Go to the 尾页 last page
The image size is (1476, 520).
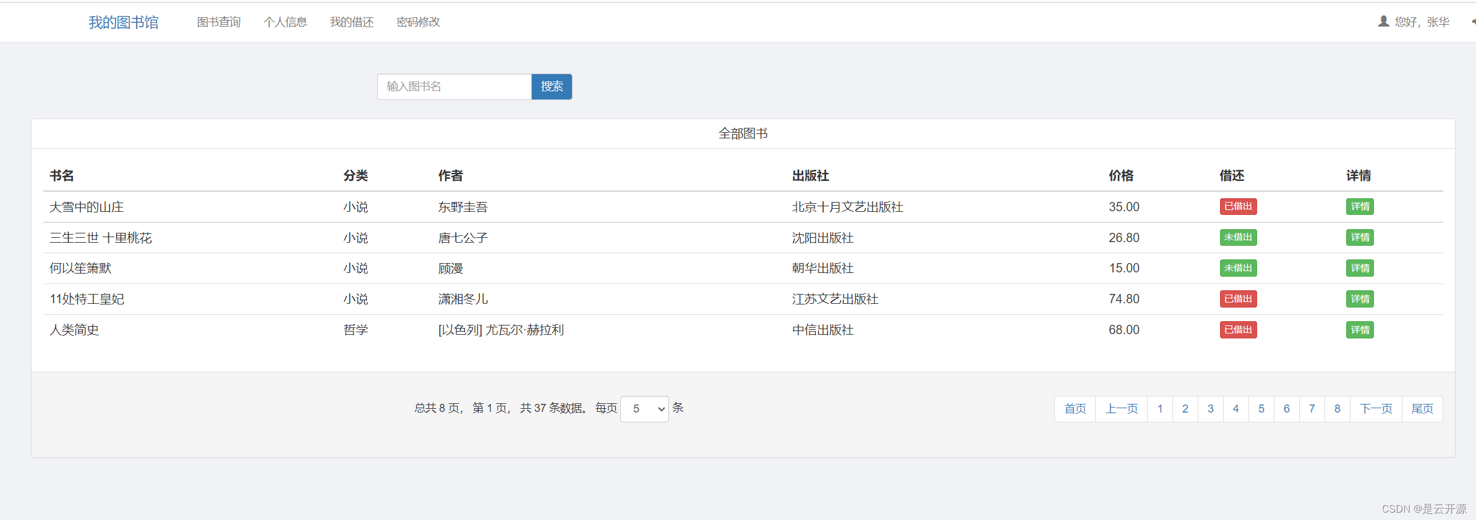pyautogui.click(x=1422, y=409)
